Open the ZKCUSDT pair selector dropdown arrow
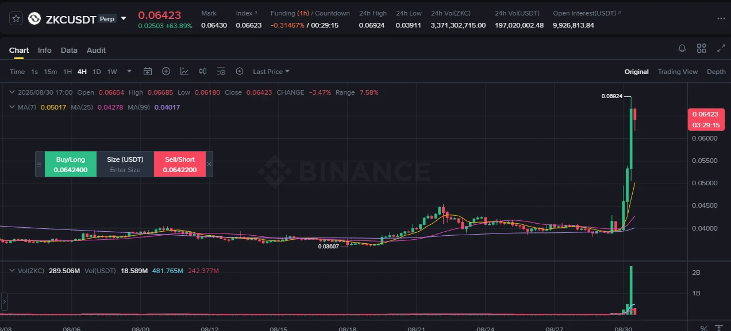The height and width of the screenshot is (331, 731). click(x=124, y=18)
